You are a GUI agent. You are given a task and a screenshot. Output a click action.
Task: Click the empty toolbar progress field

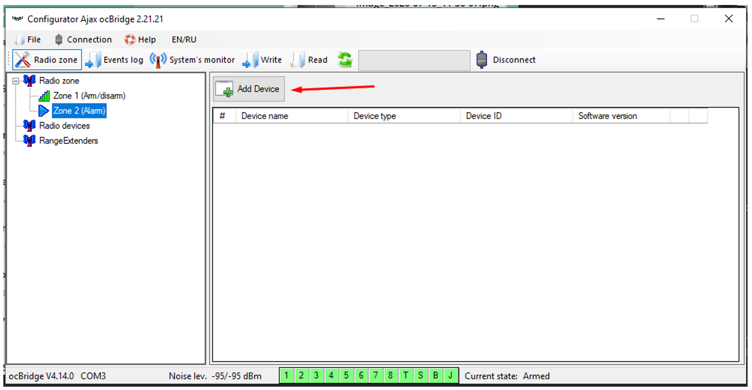click(414, 60)
